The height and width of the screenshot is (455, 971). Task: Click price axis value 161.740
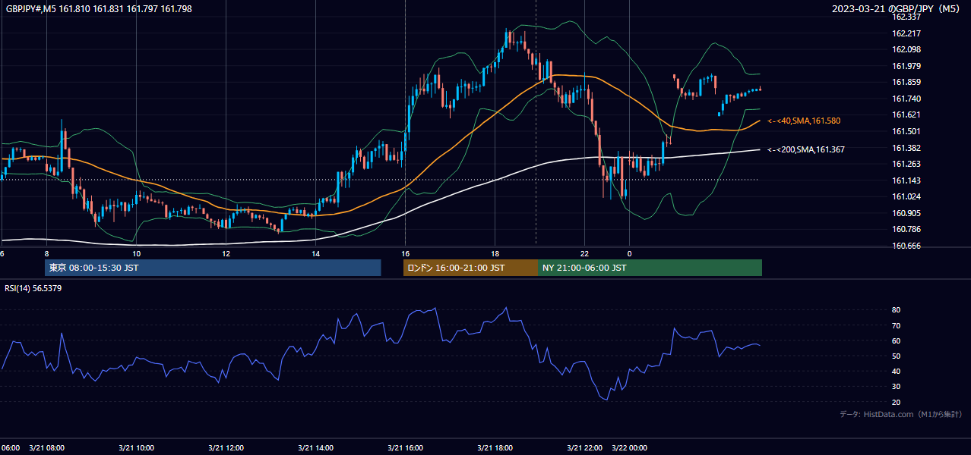click(x=906, y=99)
